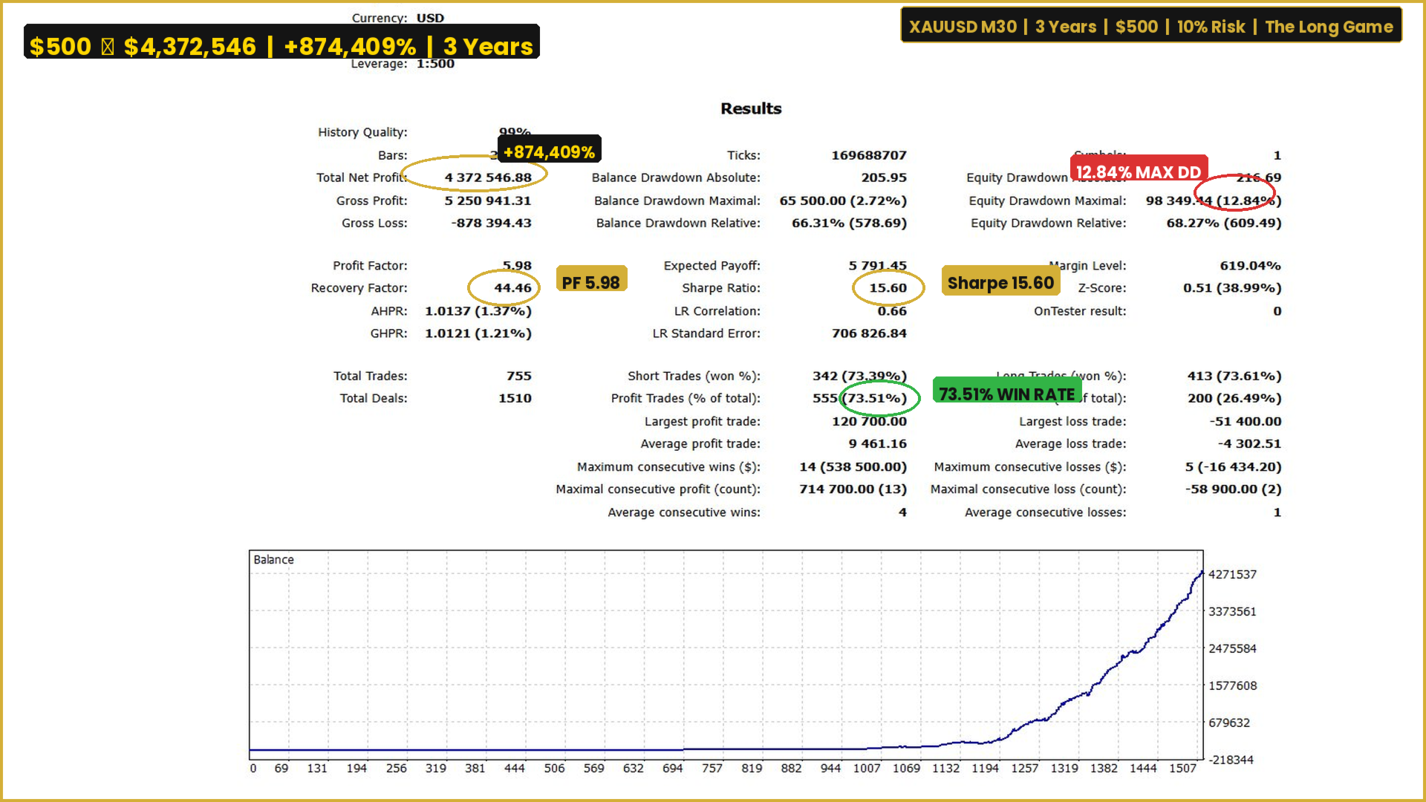The image size is (1426, 802).
Task: Click the circled Recovery Factor value 44.46
Action: 512,288
